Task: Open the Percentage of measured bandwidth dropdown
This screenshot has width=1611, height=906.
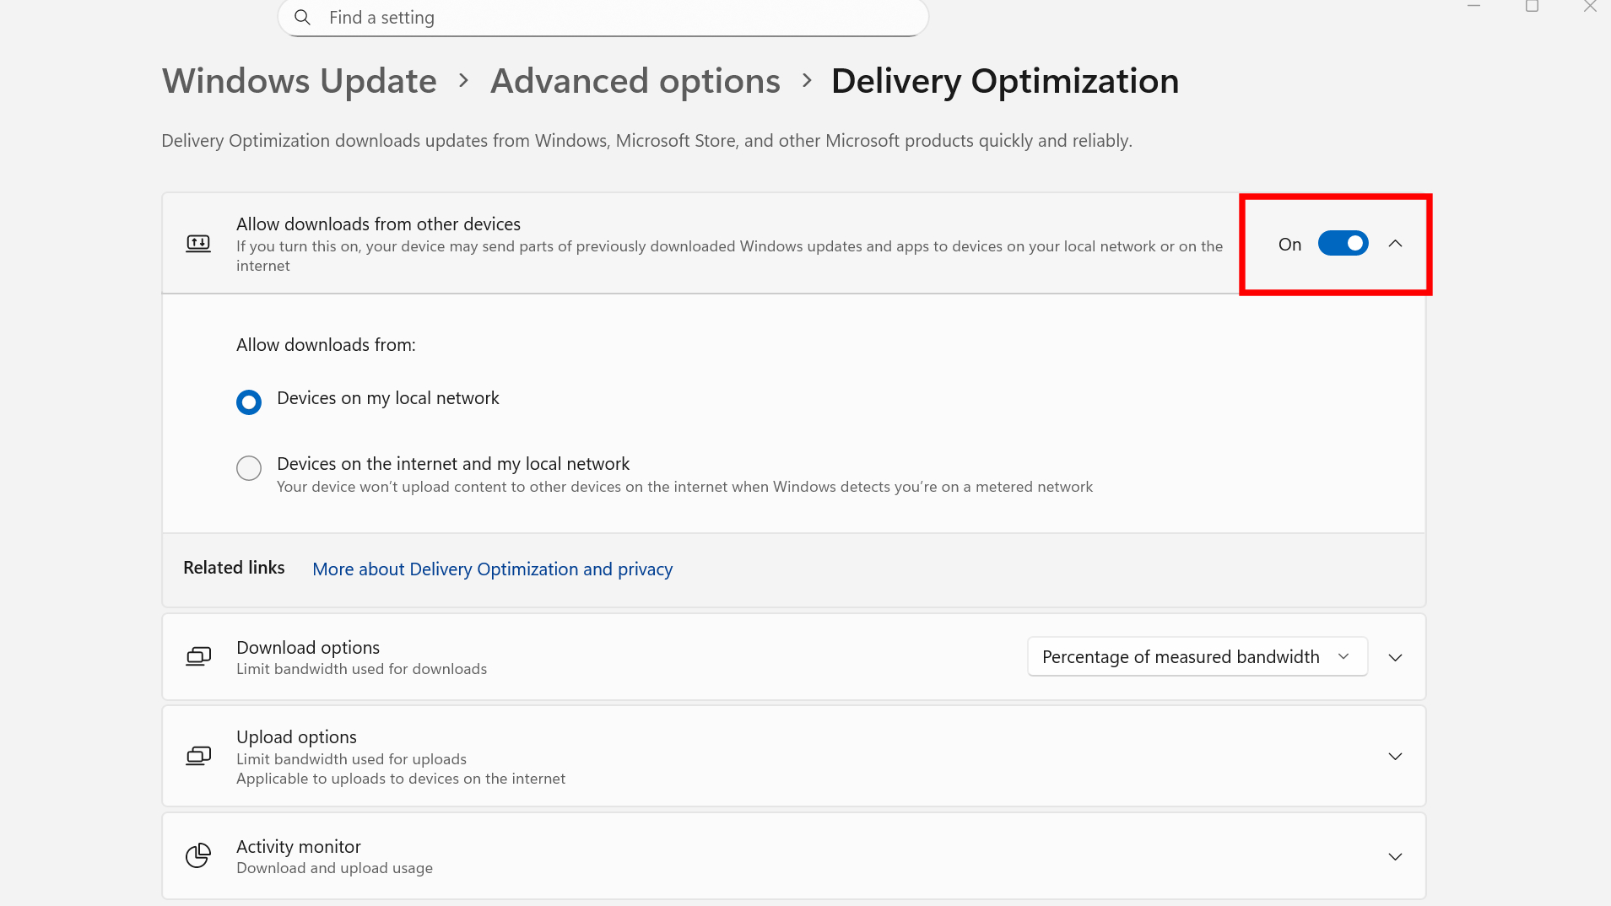Action: [x=1196, y=656]
